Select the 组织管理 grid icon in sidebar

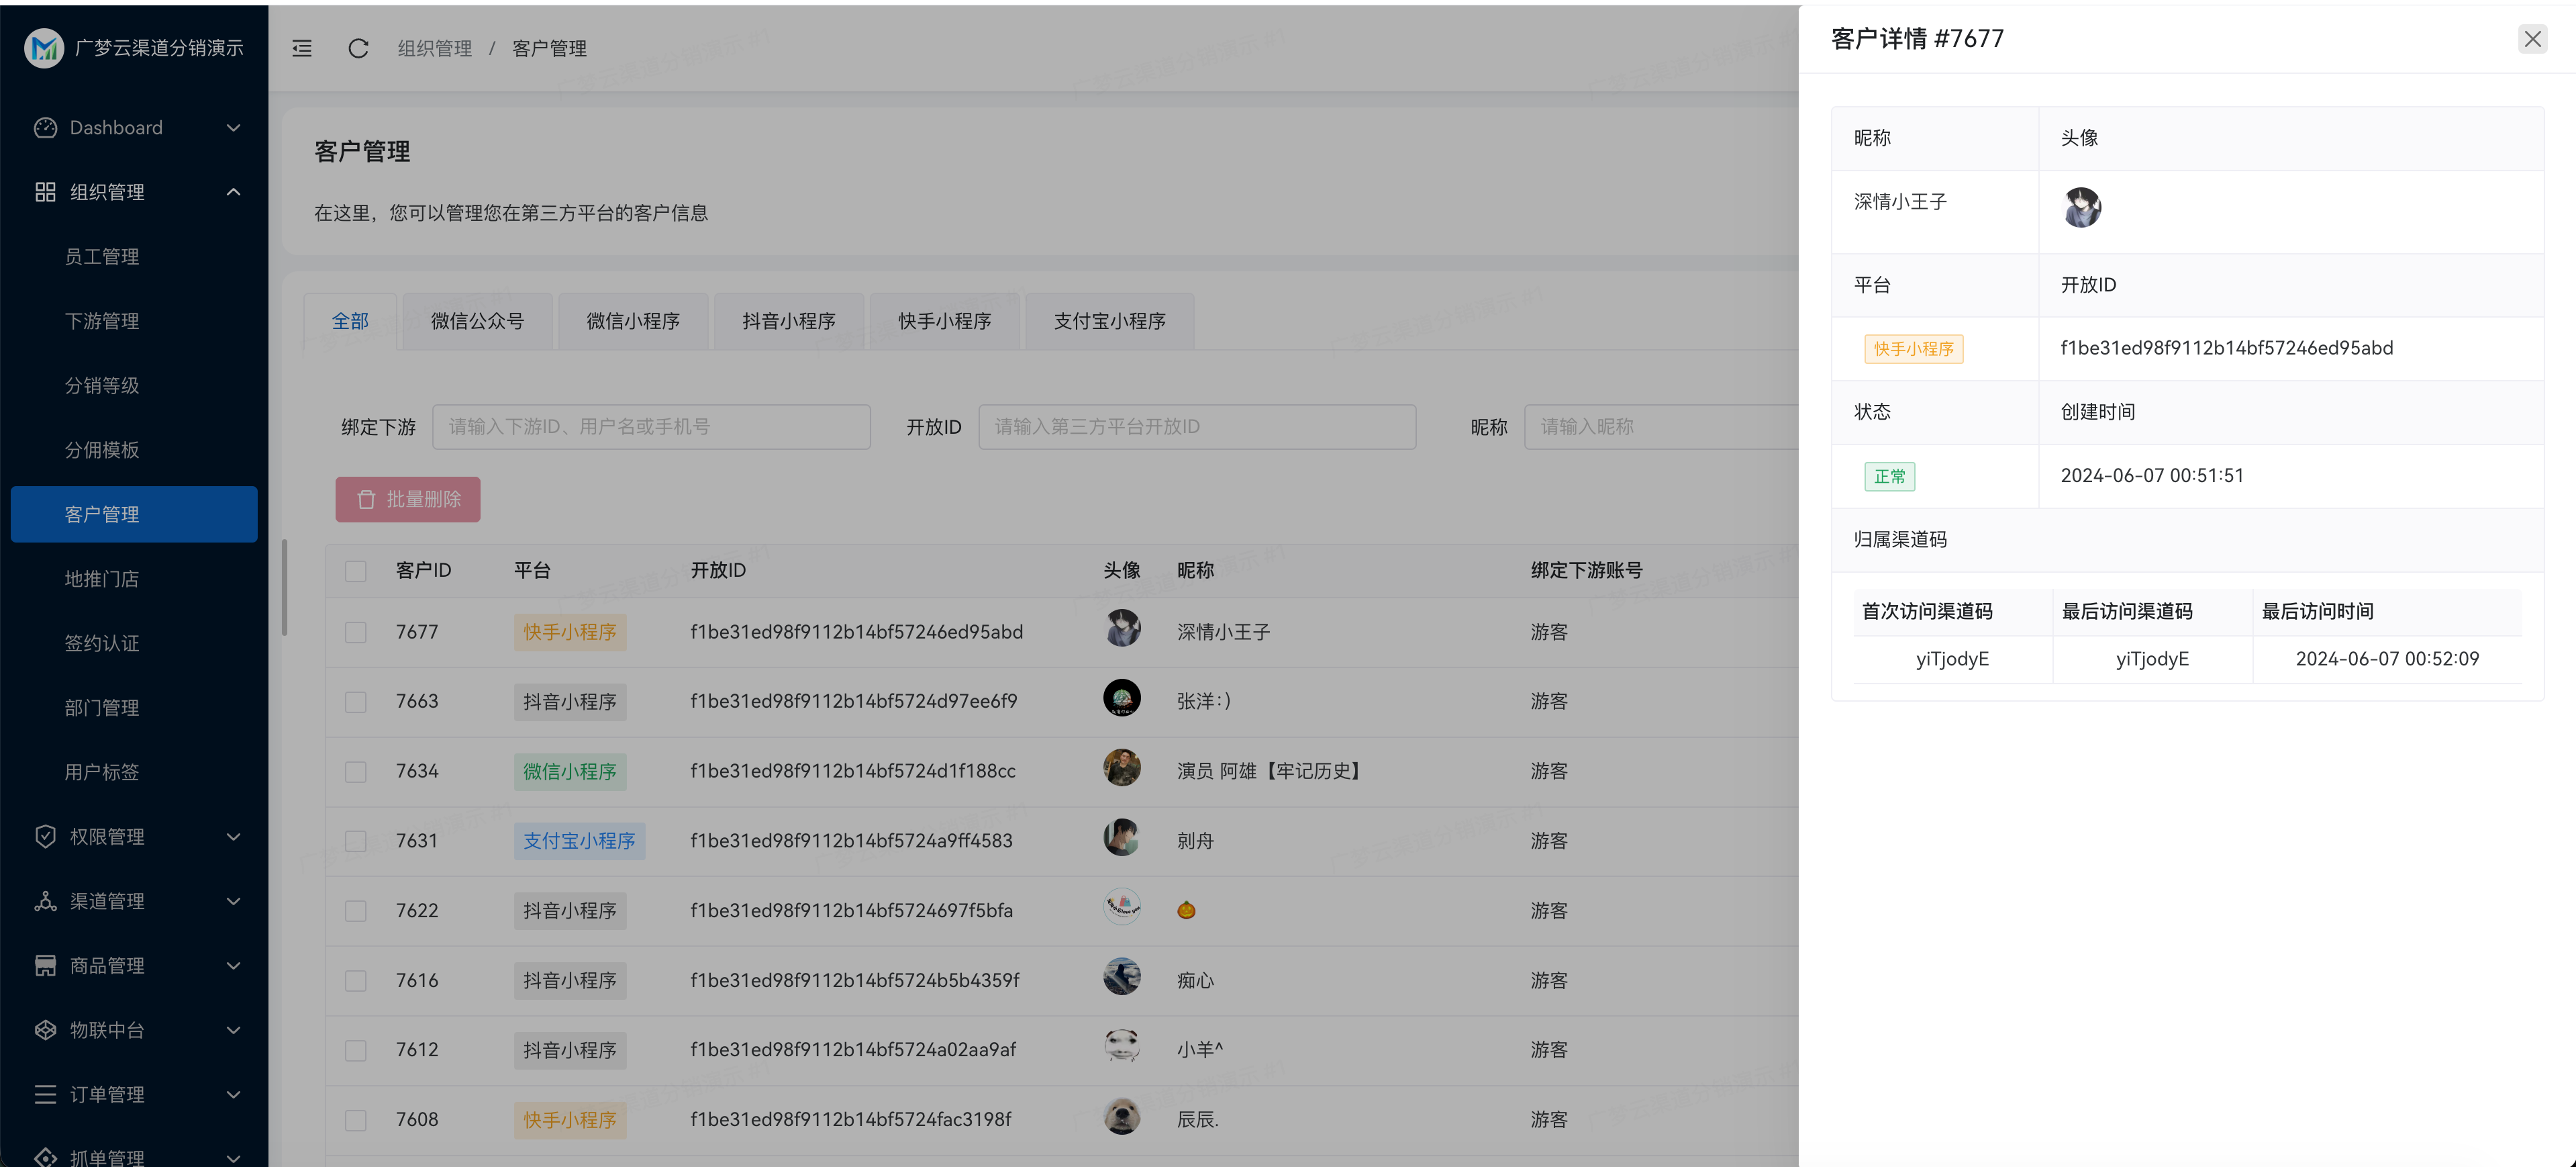45,192
